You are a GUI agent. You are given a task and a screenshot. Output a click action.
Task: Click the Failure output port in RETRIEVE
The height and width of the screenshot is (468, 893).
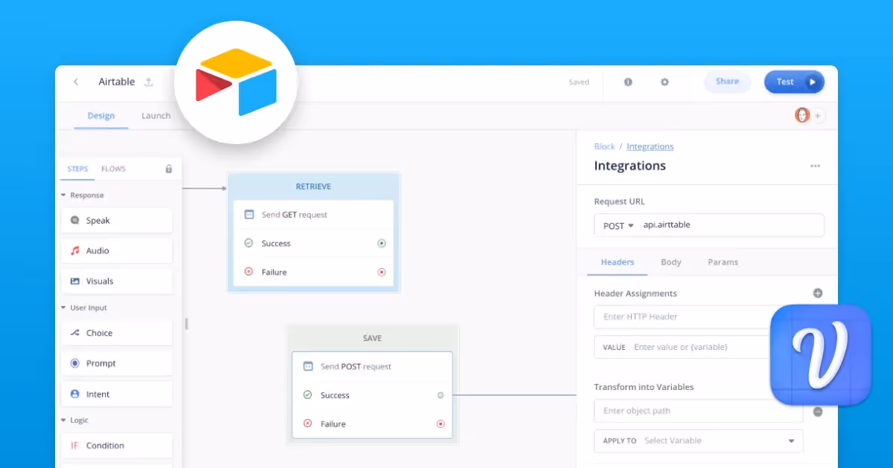tap(382, 273)
